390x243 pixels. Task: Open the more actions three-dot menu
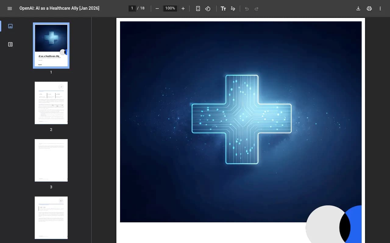[x=380, y=9]
